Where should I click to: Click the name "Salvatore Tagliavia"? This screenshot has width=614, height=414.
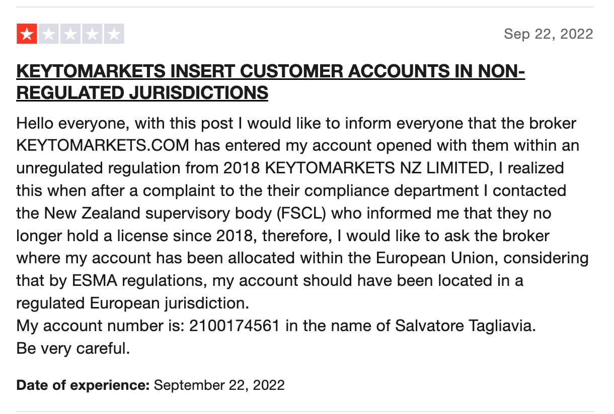[x=464, y=326]
